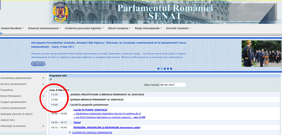Viewport: 282px width, 135px height.
Task: Click the home icon below the menu
Action: (1, 33)
